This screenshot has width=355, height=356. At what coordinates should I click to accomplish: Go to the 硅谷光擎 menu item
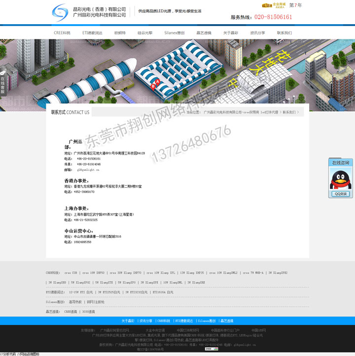point(145,33)
